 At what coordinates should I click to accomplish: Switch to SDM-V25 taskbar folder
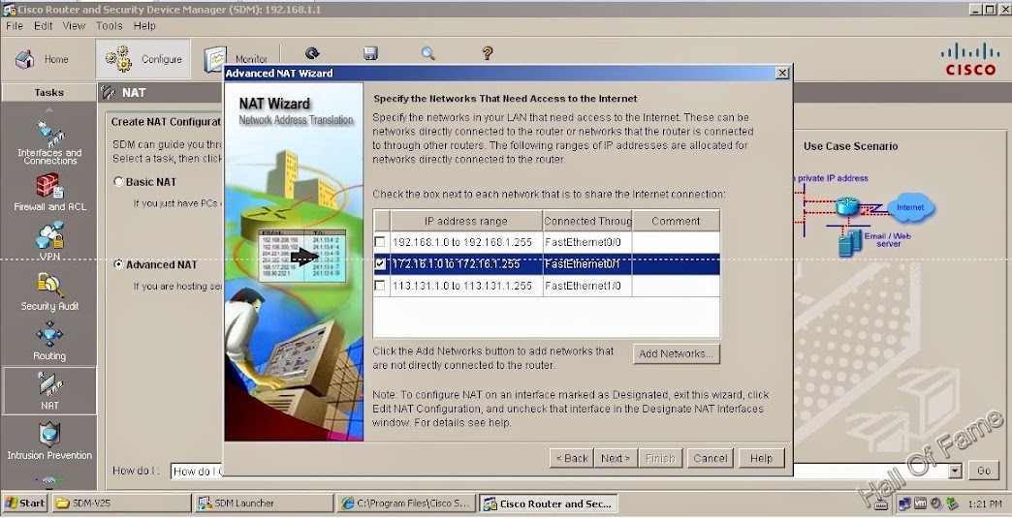pyautogui.click(x=121, y=503)
